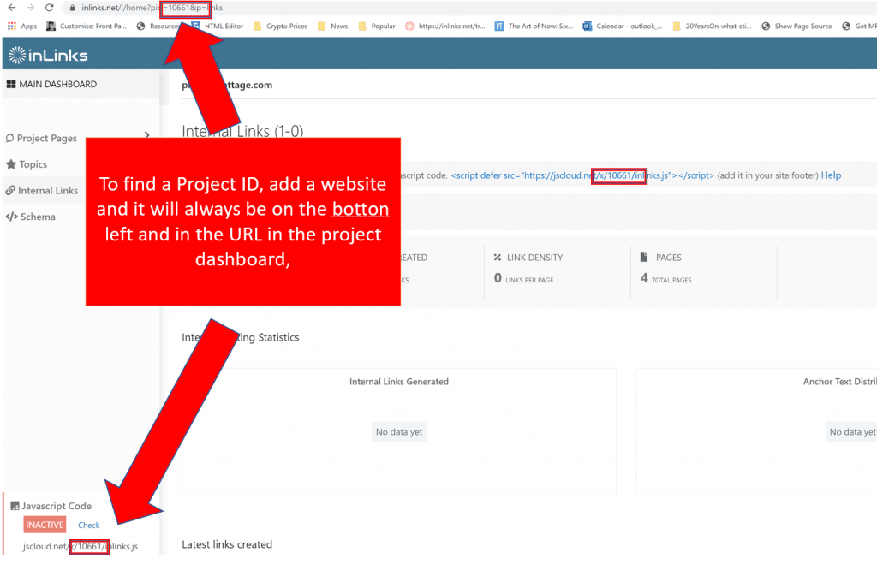Click the browser Back arrow
Screen dimensions: 877x564
(12, 8)
